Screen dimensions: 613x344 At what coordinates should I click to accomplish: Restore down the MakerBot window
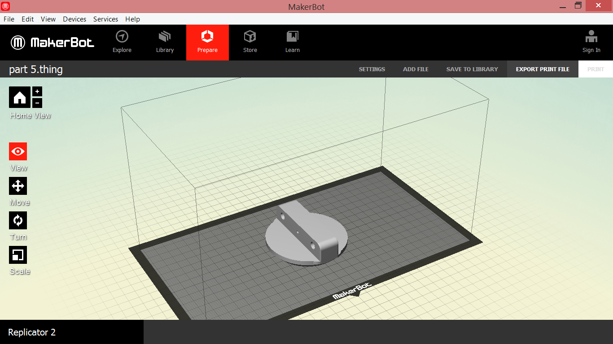578,6
